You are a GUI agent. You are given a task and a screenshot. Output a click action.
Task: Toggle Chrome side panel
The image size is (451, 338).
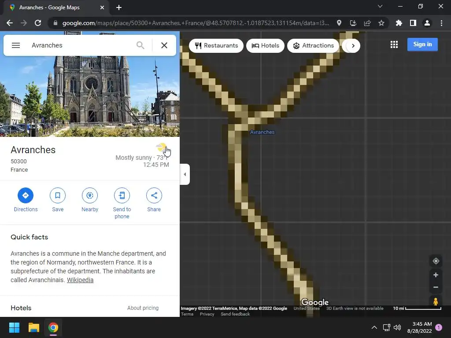[x=413, y=23]
